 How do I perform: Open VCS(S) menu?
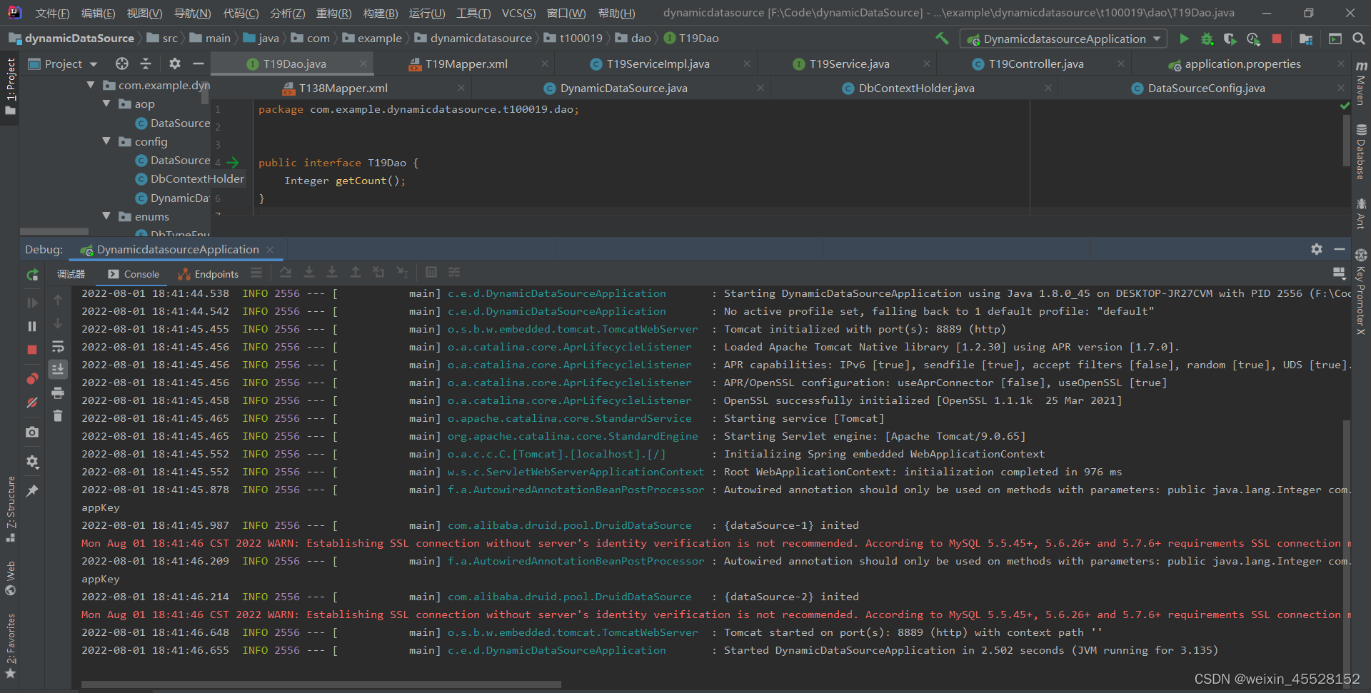(518, 13)
